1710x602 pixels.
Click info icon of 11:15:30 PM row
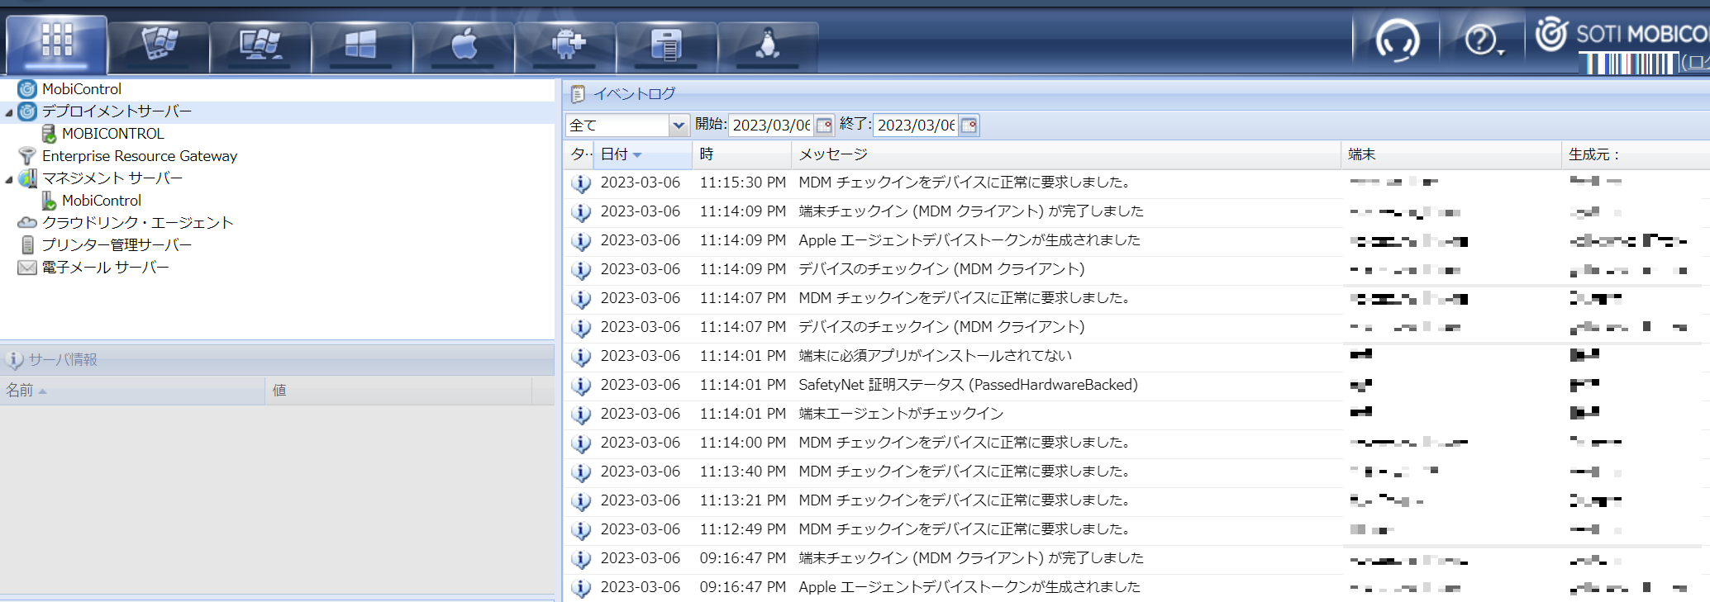(x=581, y=183)
